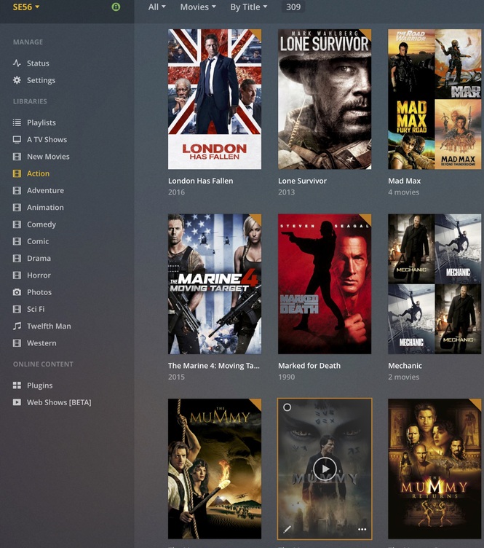Image resolution: width=484 pixels, height=548 pixels.
Task: Click the Adventure film icon
Action: [x=17, y=190]
